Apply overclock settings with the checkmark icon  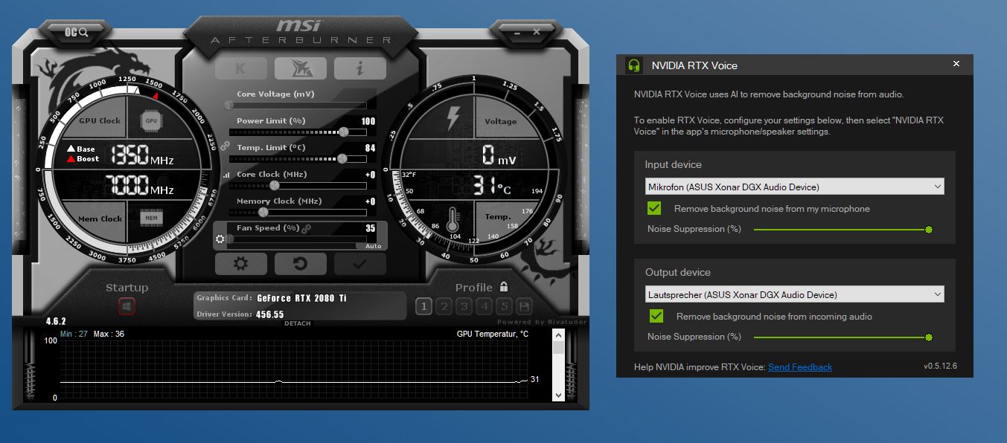pos(359,263)
